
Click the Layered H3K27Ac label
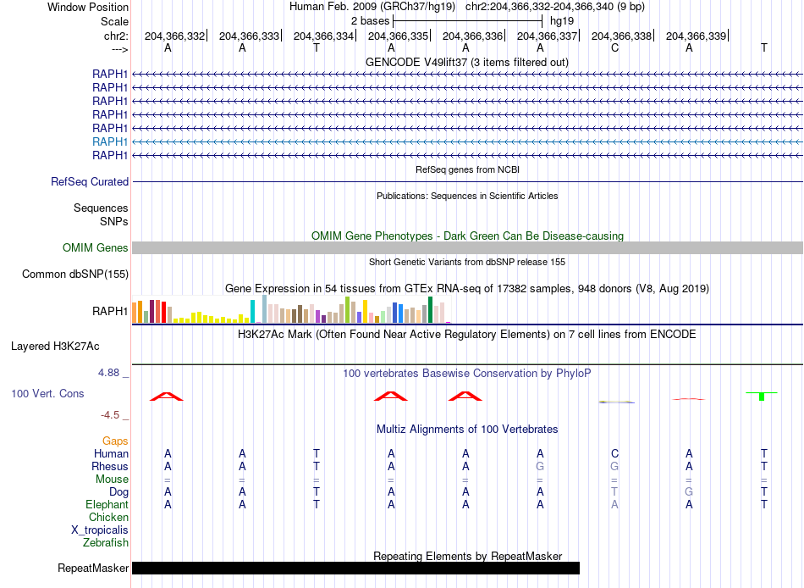[x=55, y=347]
